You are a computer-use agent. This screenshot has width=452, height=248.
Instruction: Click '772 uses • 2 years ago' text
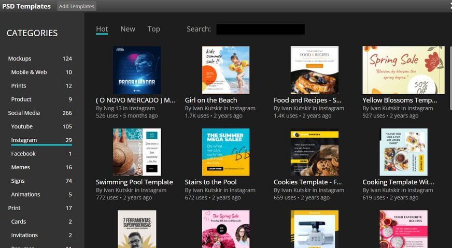tap(124, 198)
